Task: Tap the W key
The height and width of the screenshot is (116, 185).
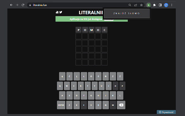Action: 67,86
